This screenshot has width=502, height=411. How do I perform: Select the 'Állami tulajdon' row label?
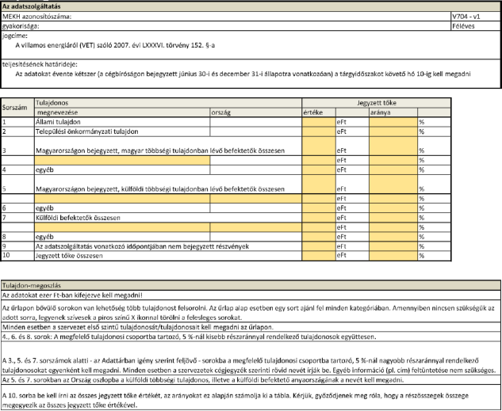58,122
